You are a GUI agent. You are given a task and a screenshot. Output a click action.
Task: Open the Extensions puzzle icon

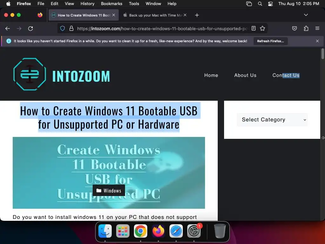[306, 28]
